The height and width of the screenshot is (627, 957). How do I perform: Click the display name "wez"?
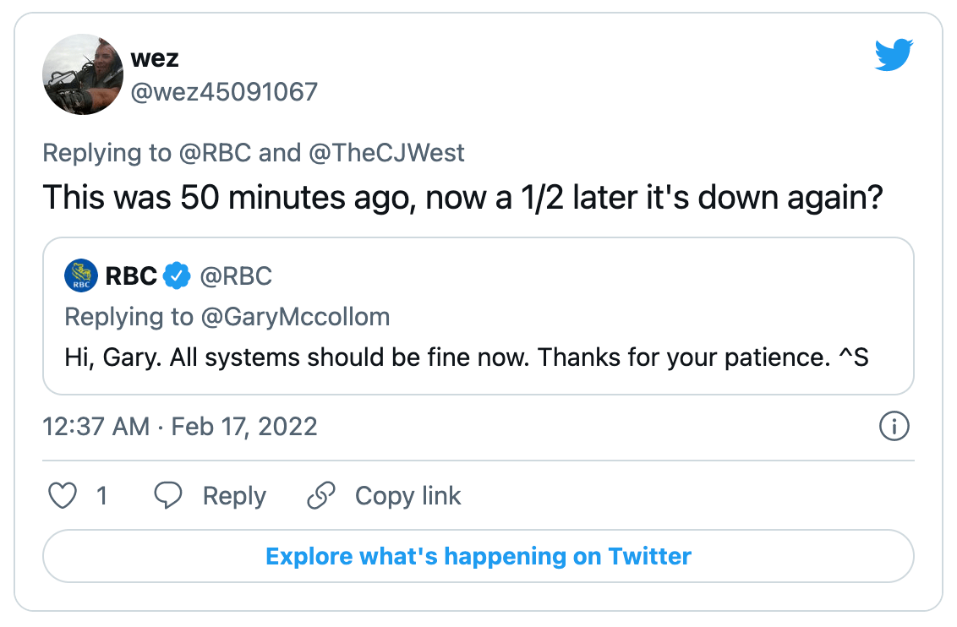[x=155, y=58]
